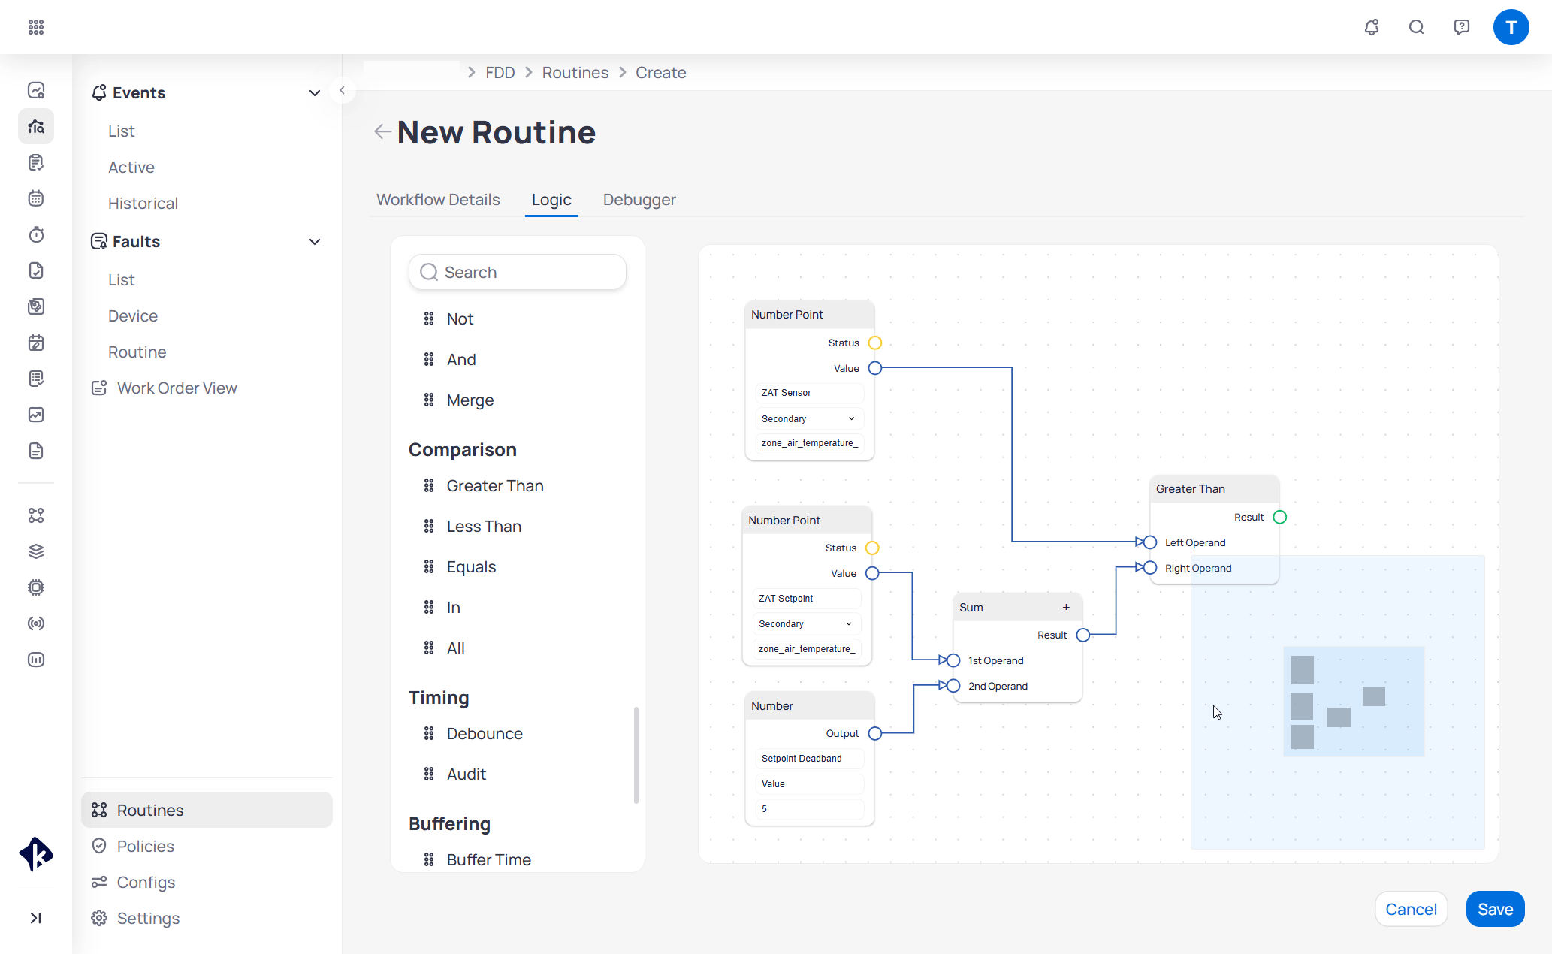
Task: Click the Number node Output port
Action: point(875,733)
